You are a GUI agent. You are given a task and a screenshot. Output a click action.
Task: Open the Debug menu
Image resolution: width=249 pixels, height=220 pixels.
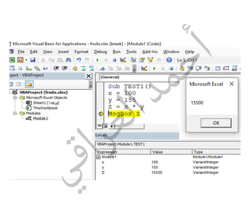[100, 52]
